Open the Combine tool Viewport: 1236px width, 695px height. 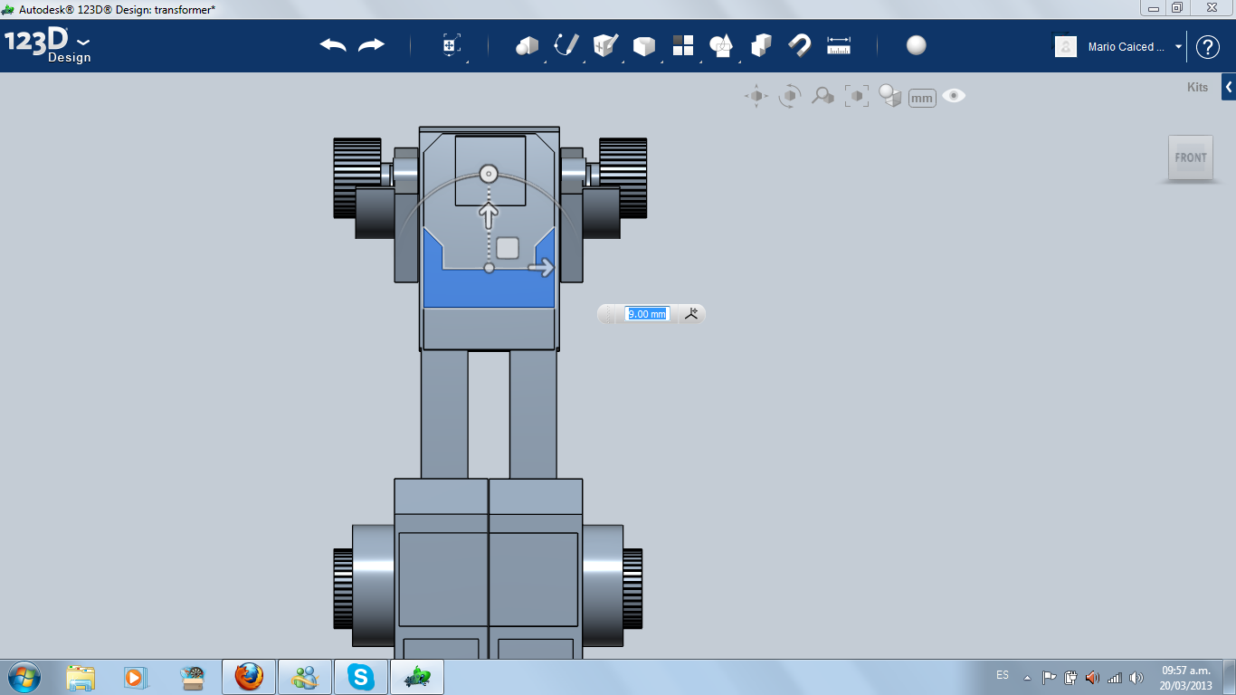point(761,45)
